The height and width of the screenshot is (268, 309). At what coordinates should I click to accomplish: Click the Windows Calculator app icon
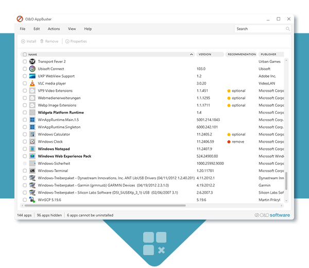(x=32, y=134)
